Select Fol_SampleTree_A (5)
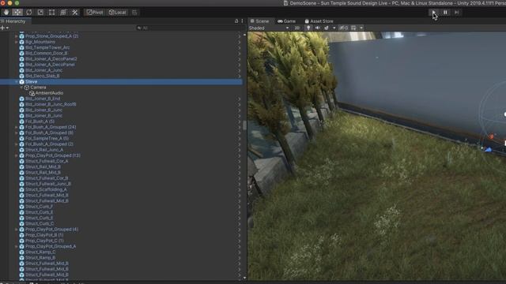The height and width of the screenshot is (284, 506). click(47, 139)
